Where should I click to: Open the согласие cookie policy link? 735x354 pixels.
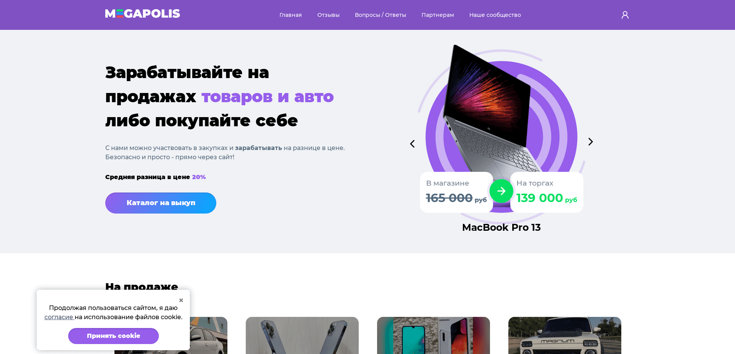59,317
